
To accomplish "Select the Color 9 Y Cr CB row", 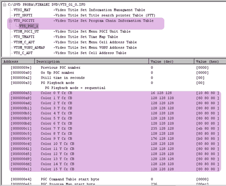I will click(x=115, y=138).
